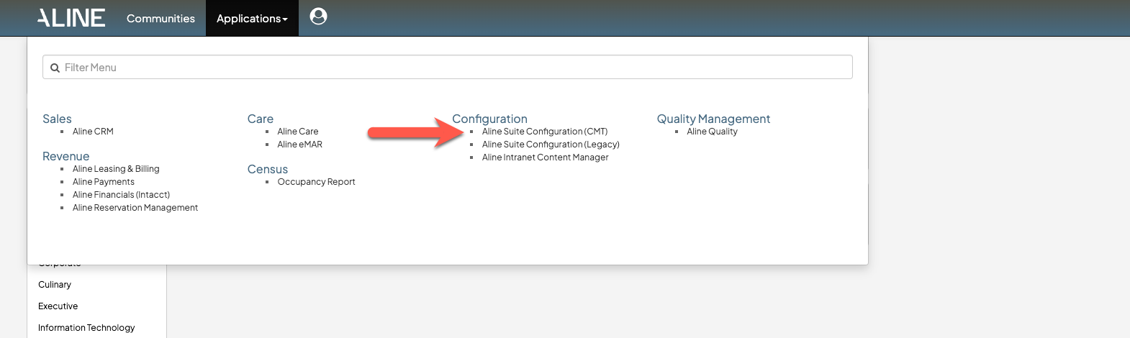The image size is (1130, 338).
Task: Launch Aline Quality
Action: (x=712, y=132)
